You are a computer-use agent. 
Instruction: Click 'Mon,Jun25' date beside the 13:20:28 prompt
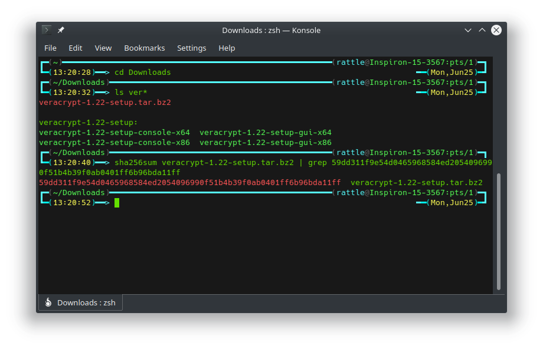(452, 73)
